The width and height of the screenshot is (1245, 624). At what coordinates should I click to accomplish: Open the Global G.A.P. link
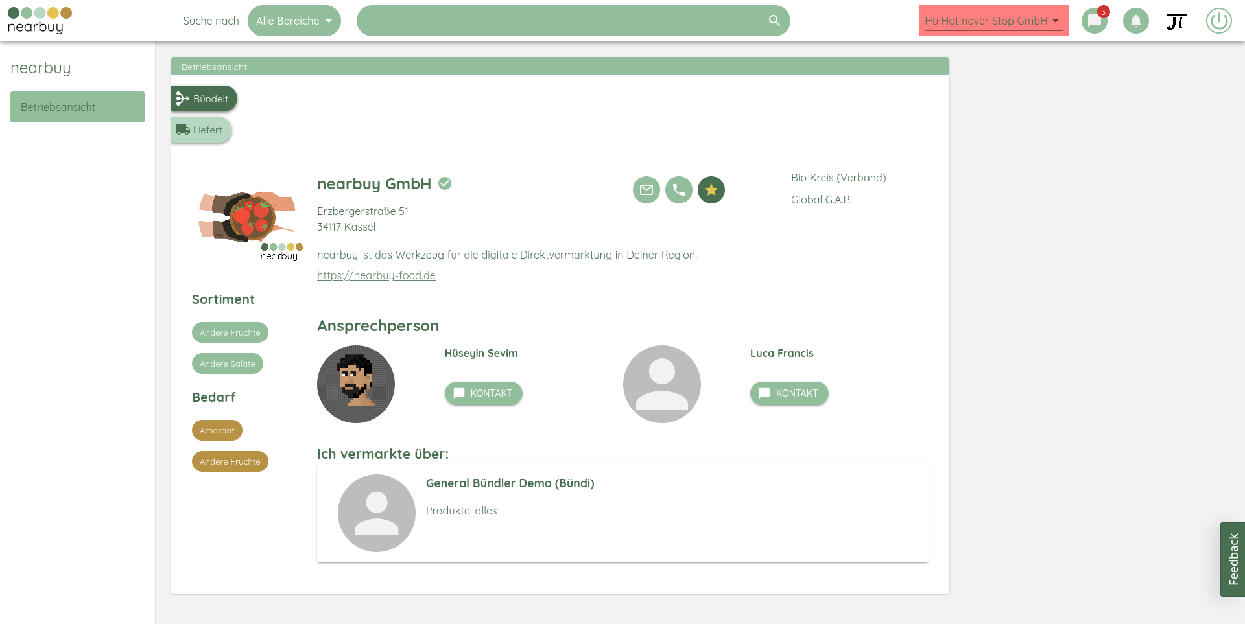point(821,200)
